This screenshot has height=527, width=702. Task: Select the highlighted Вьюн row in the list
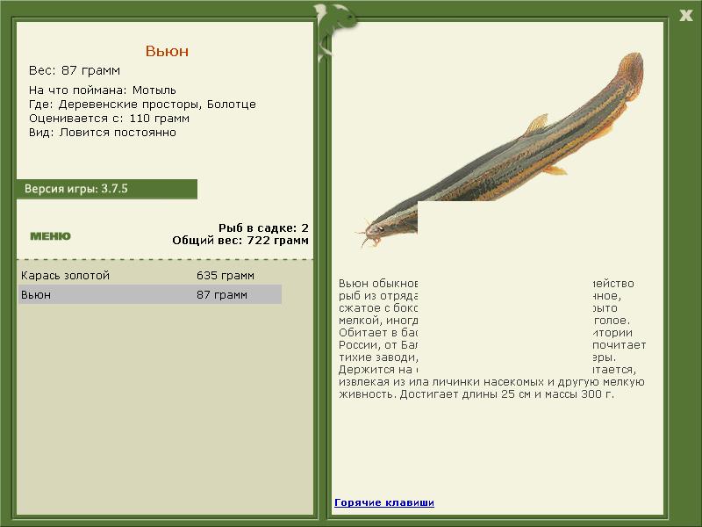pyautogui.click(x=150, y=294)
